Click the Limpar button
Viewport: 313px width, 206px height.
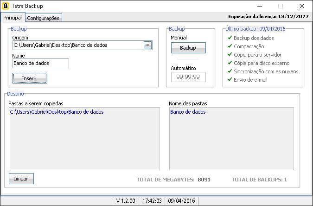21,179
